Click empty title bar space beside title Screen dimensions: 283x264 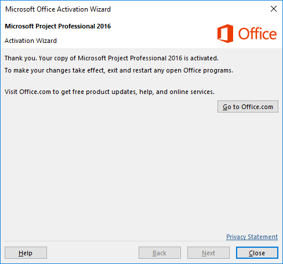190,9
